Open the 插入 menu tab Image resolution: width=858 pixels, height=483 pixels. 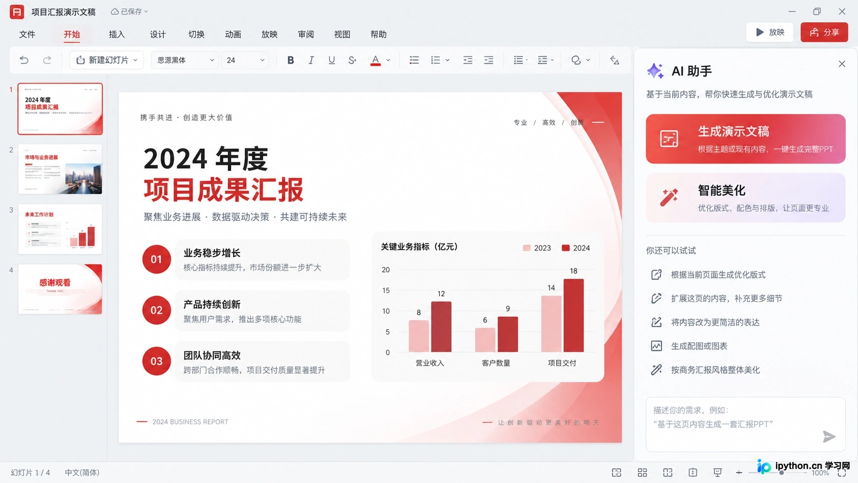(117, 34)
